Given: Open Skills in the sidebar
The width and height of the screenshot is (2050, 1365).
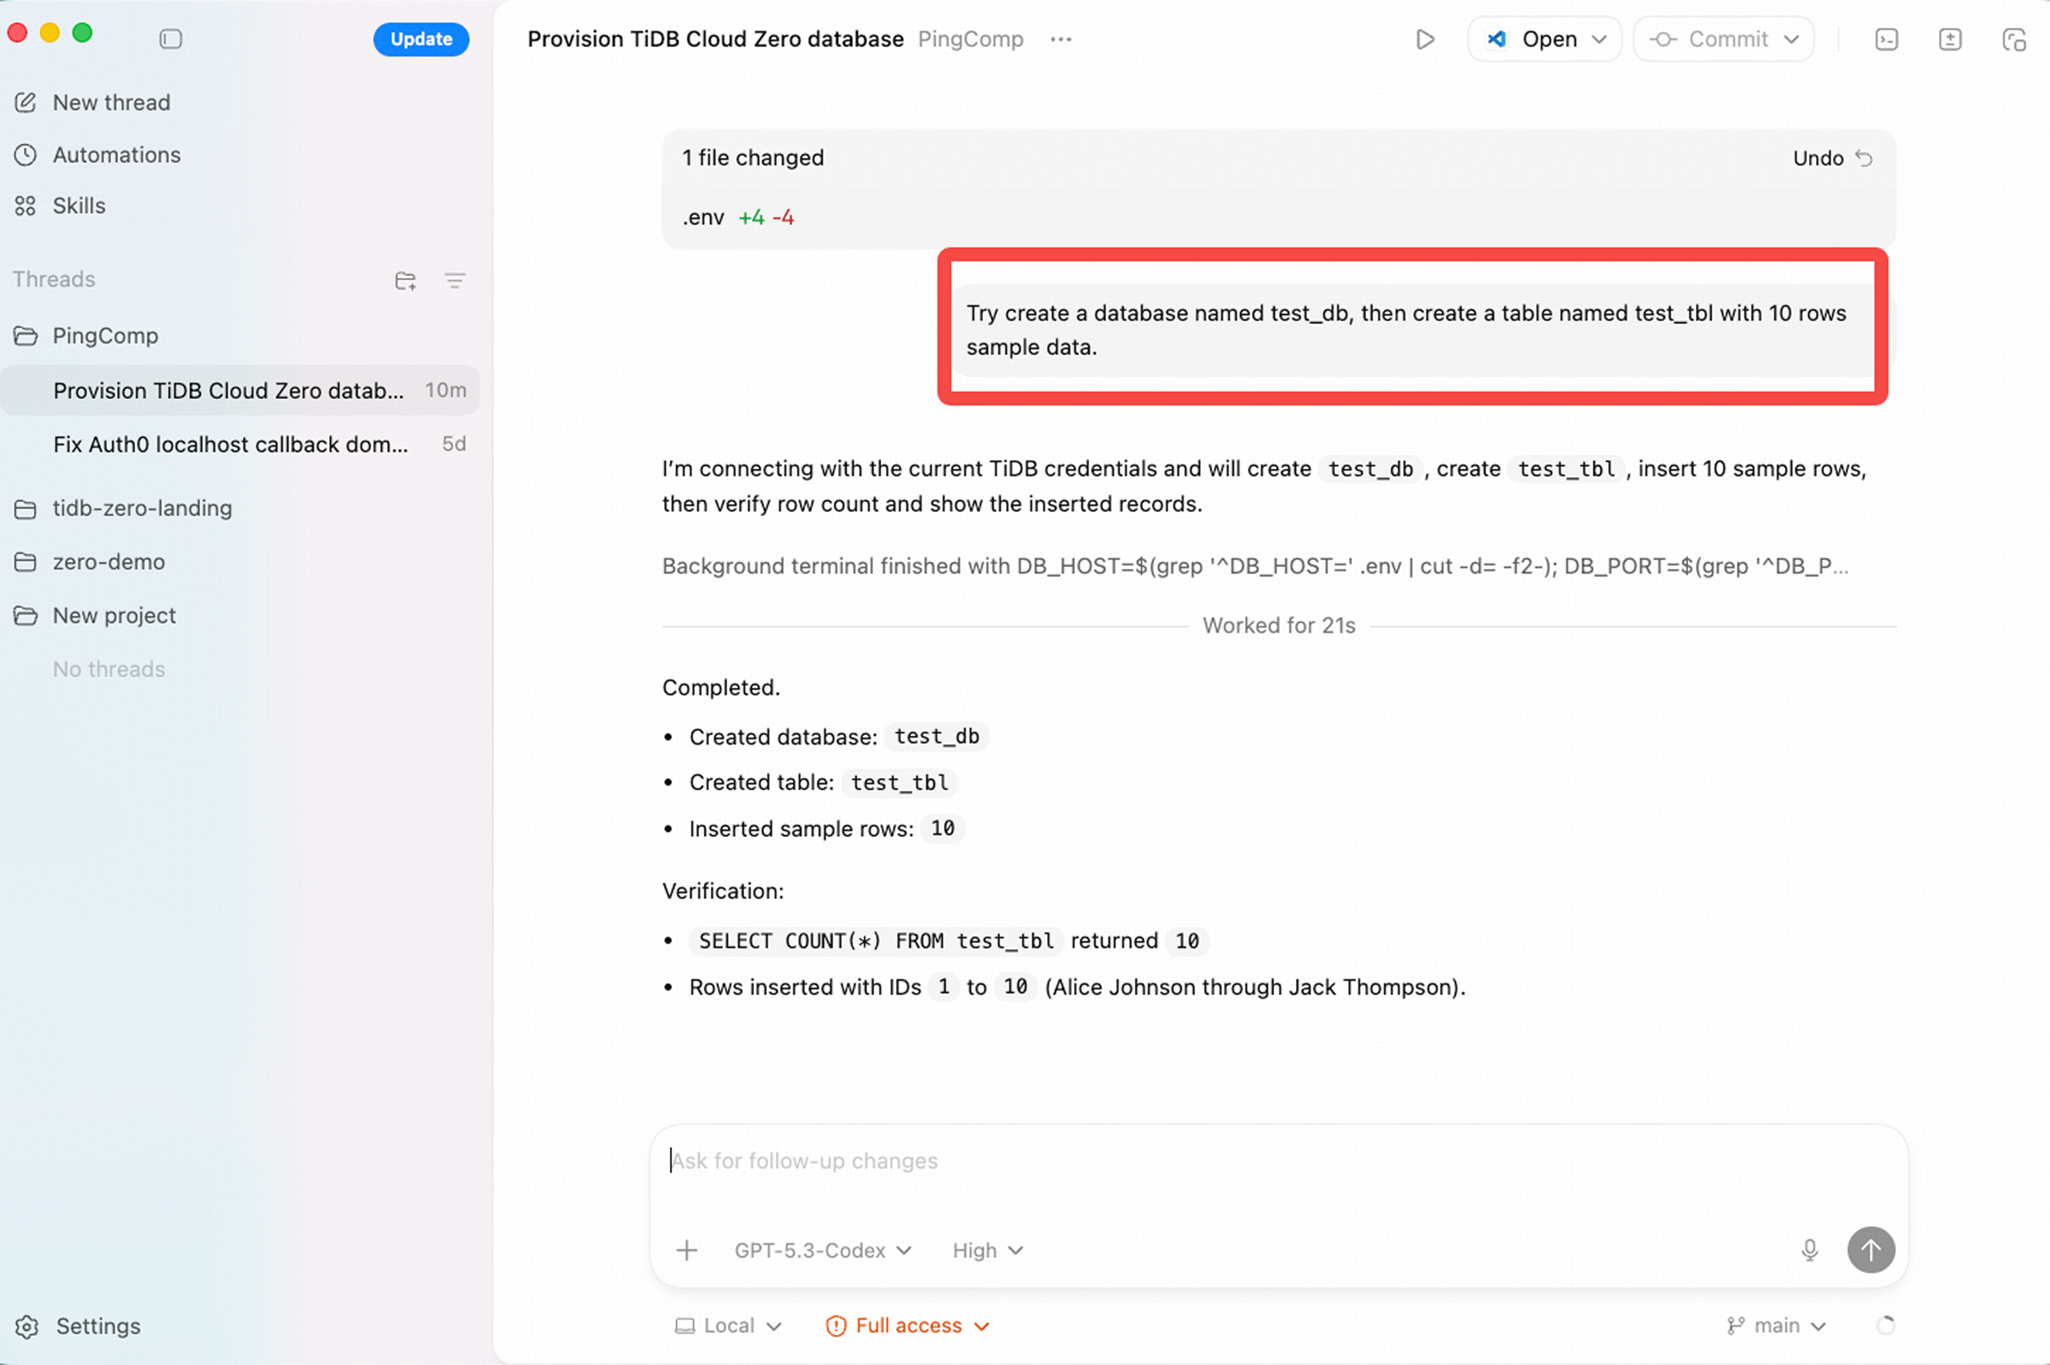Looking at the screenshot, I should tap(78, 205).
